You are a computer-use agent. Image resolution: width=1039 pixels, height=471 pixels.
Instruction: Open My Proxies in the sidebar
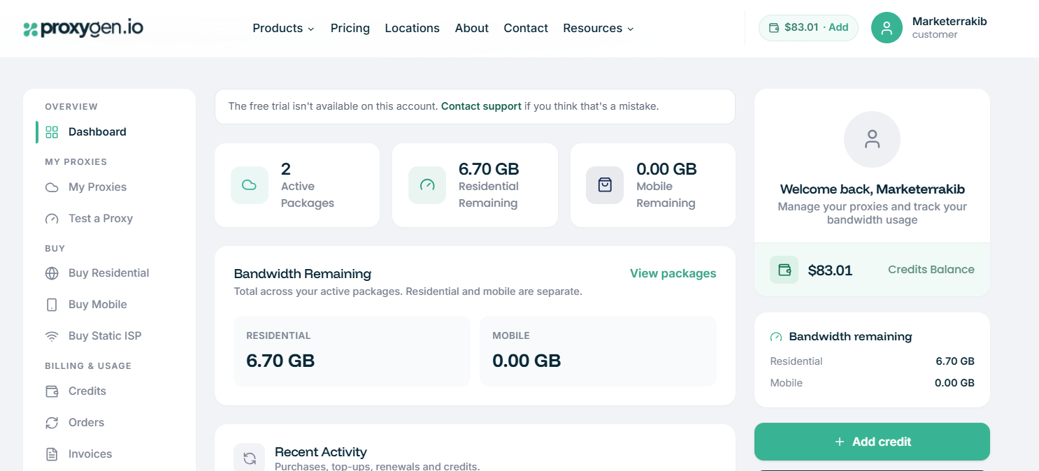click(x=97, y=187)
